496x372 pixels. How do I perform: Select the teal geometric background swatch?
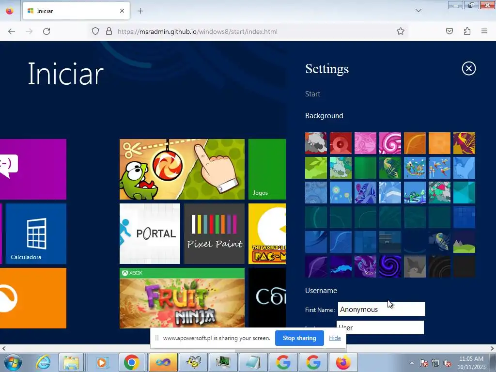(x=464, y=192)
